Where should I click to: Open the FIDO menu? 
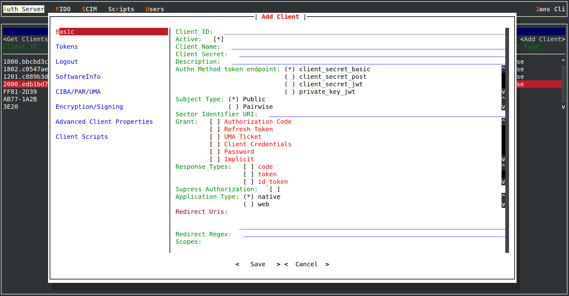coord(63,9)
